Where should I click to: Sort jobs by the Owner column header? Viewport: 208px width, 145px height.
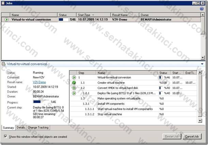[x=170, y=15]
